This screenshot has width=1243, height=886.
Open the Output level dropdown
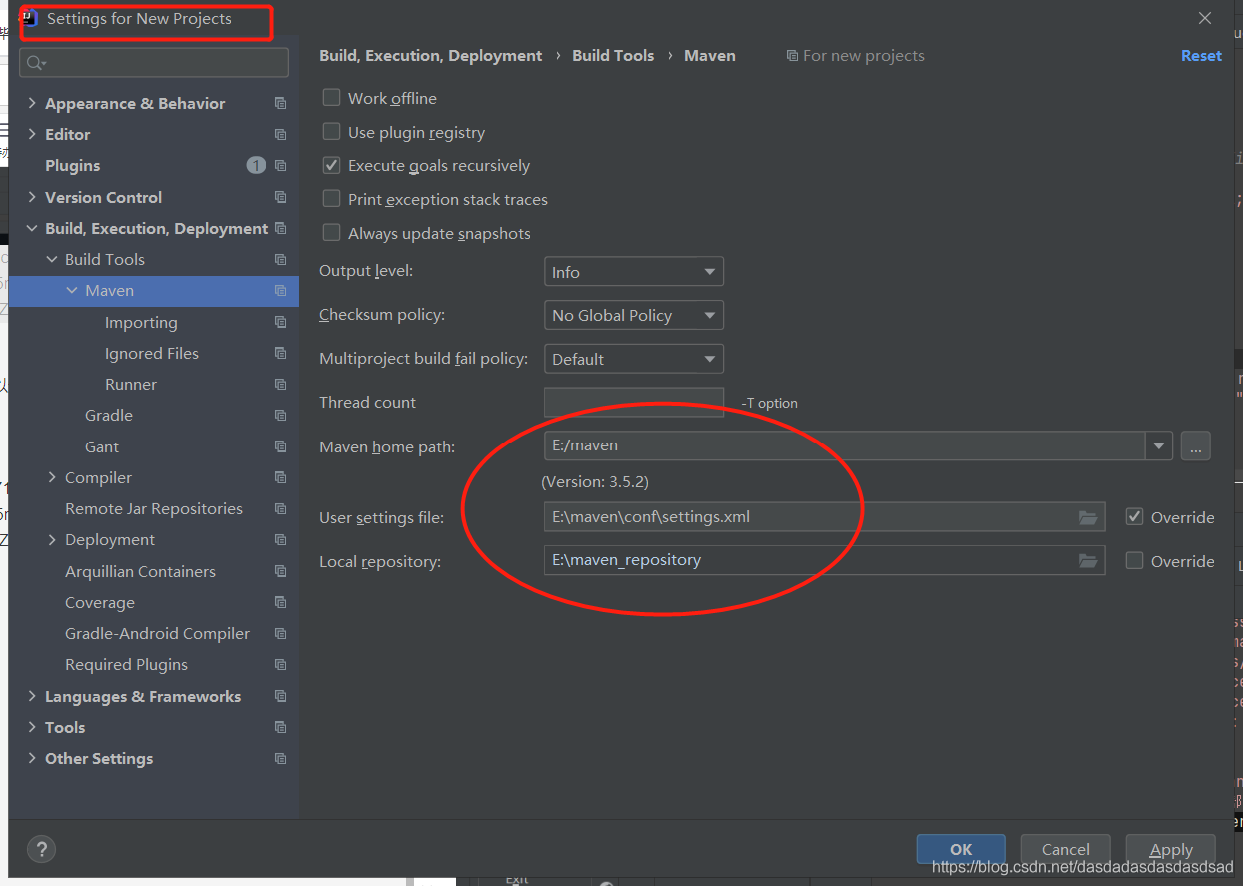tap(633, 272)
